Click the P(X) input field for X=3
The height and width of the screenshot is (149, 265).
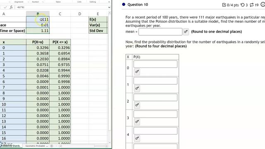click(x=156, y=114)
